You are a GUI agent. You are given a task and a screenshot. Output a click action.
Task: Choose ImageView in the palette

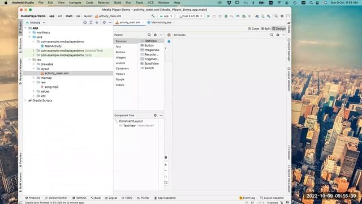click(152, 50)
